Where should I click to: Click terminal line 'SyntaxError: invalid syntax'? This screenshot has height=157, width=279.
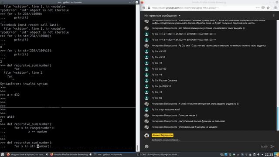(24, 84)
